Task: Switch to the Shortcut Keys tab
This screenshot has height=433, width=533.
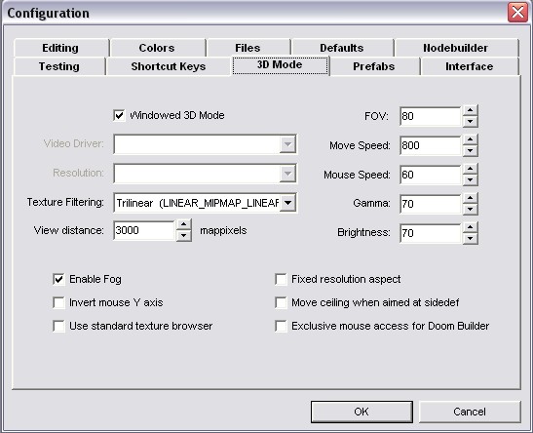Action: coord(169,66)
